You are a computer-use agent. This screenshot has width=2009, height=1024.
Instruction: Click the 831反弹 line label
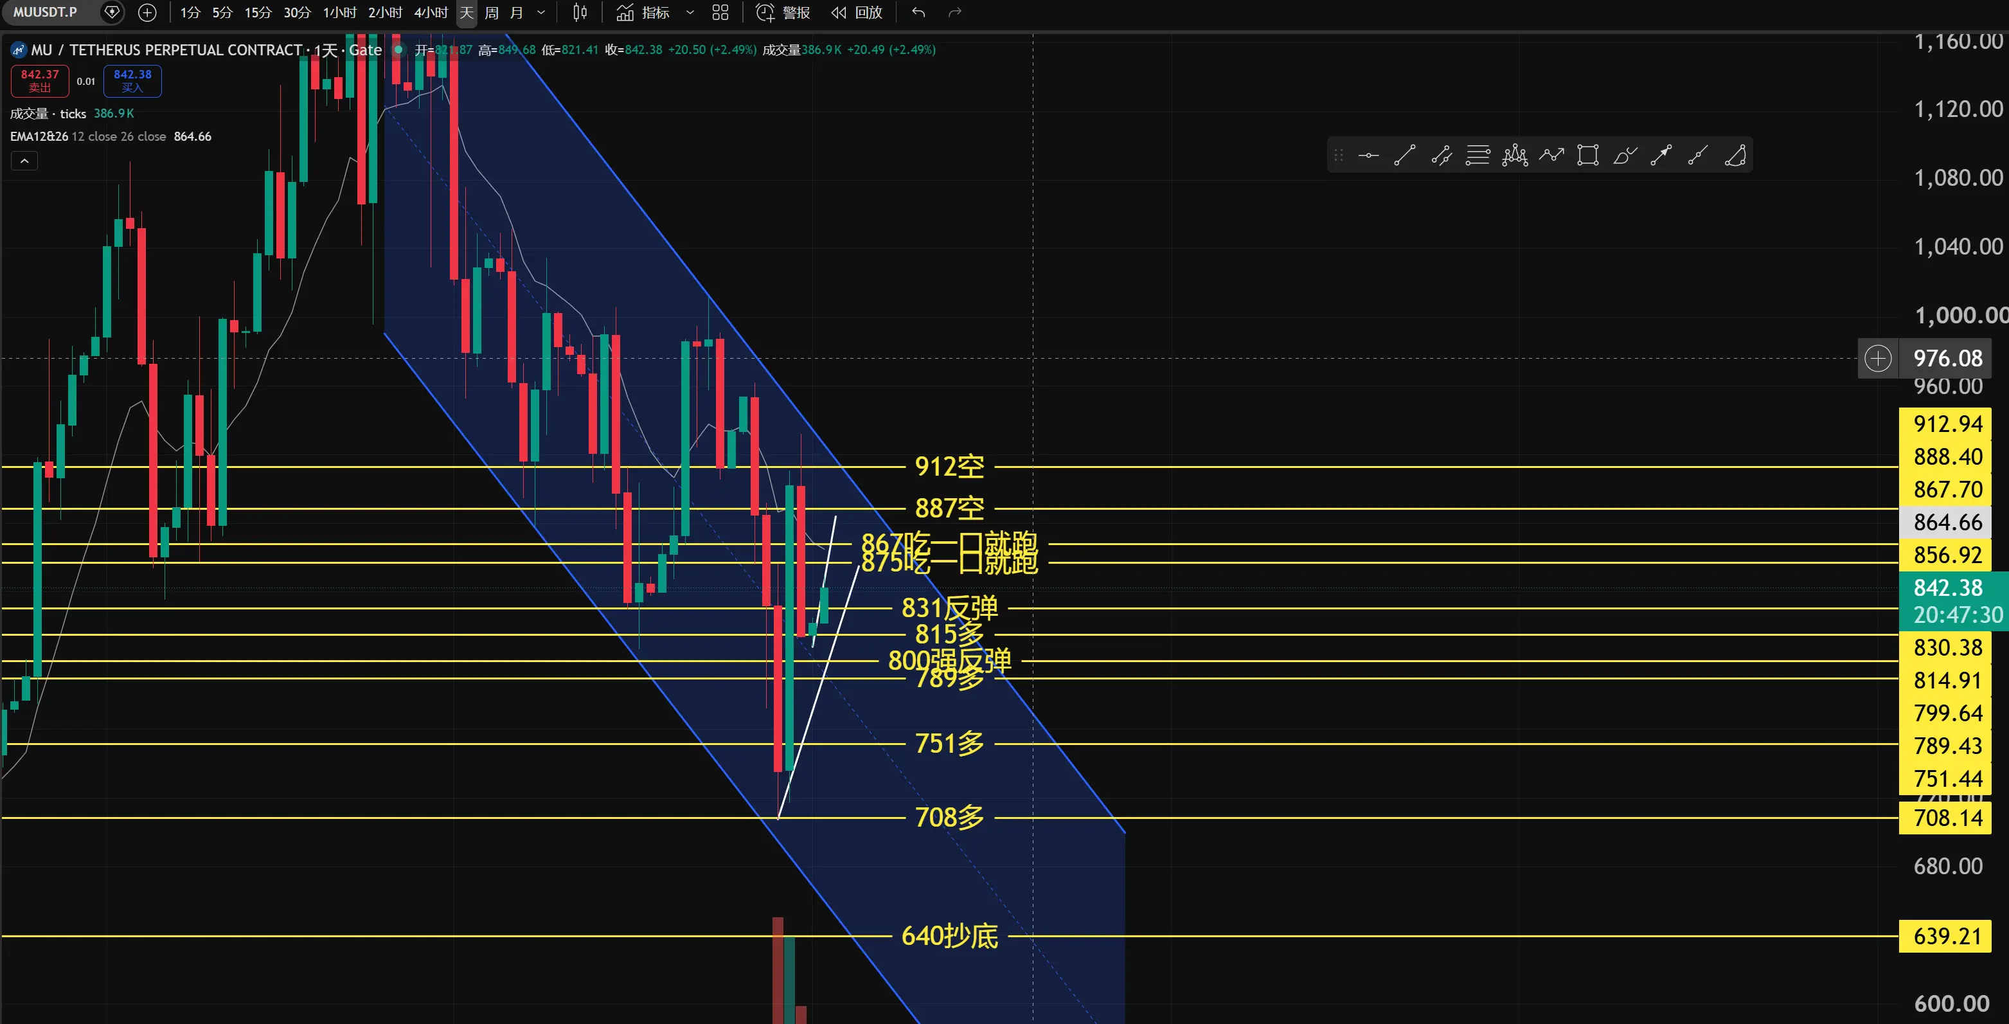coord(949,607)
